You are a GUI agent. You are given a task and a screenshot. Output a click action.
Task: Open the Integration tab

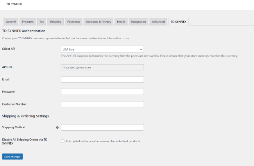point(138,22)
